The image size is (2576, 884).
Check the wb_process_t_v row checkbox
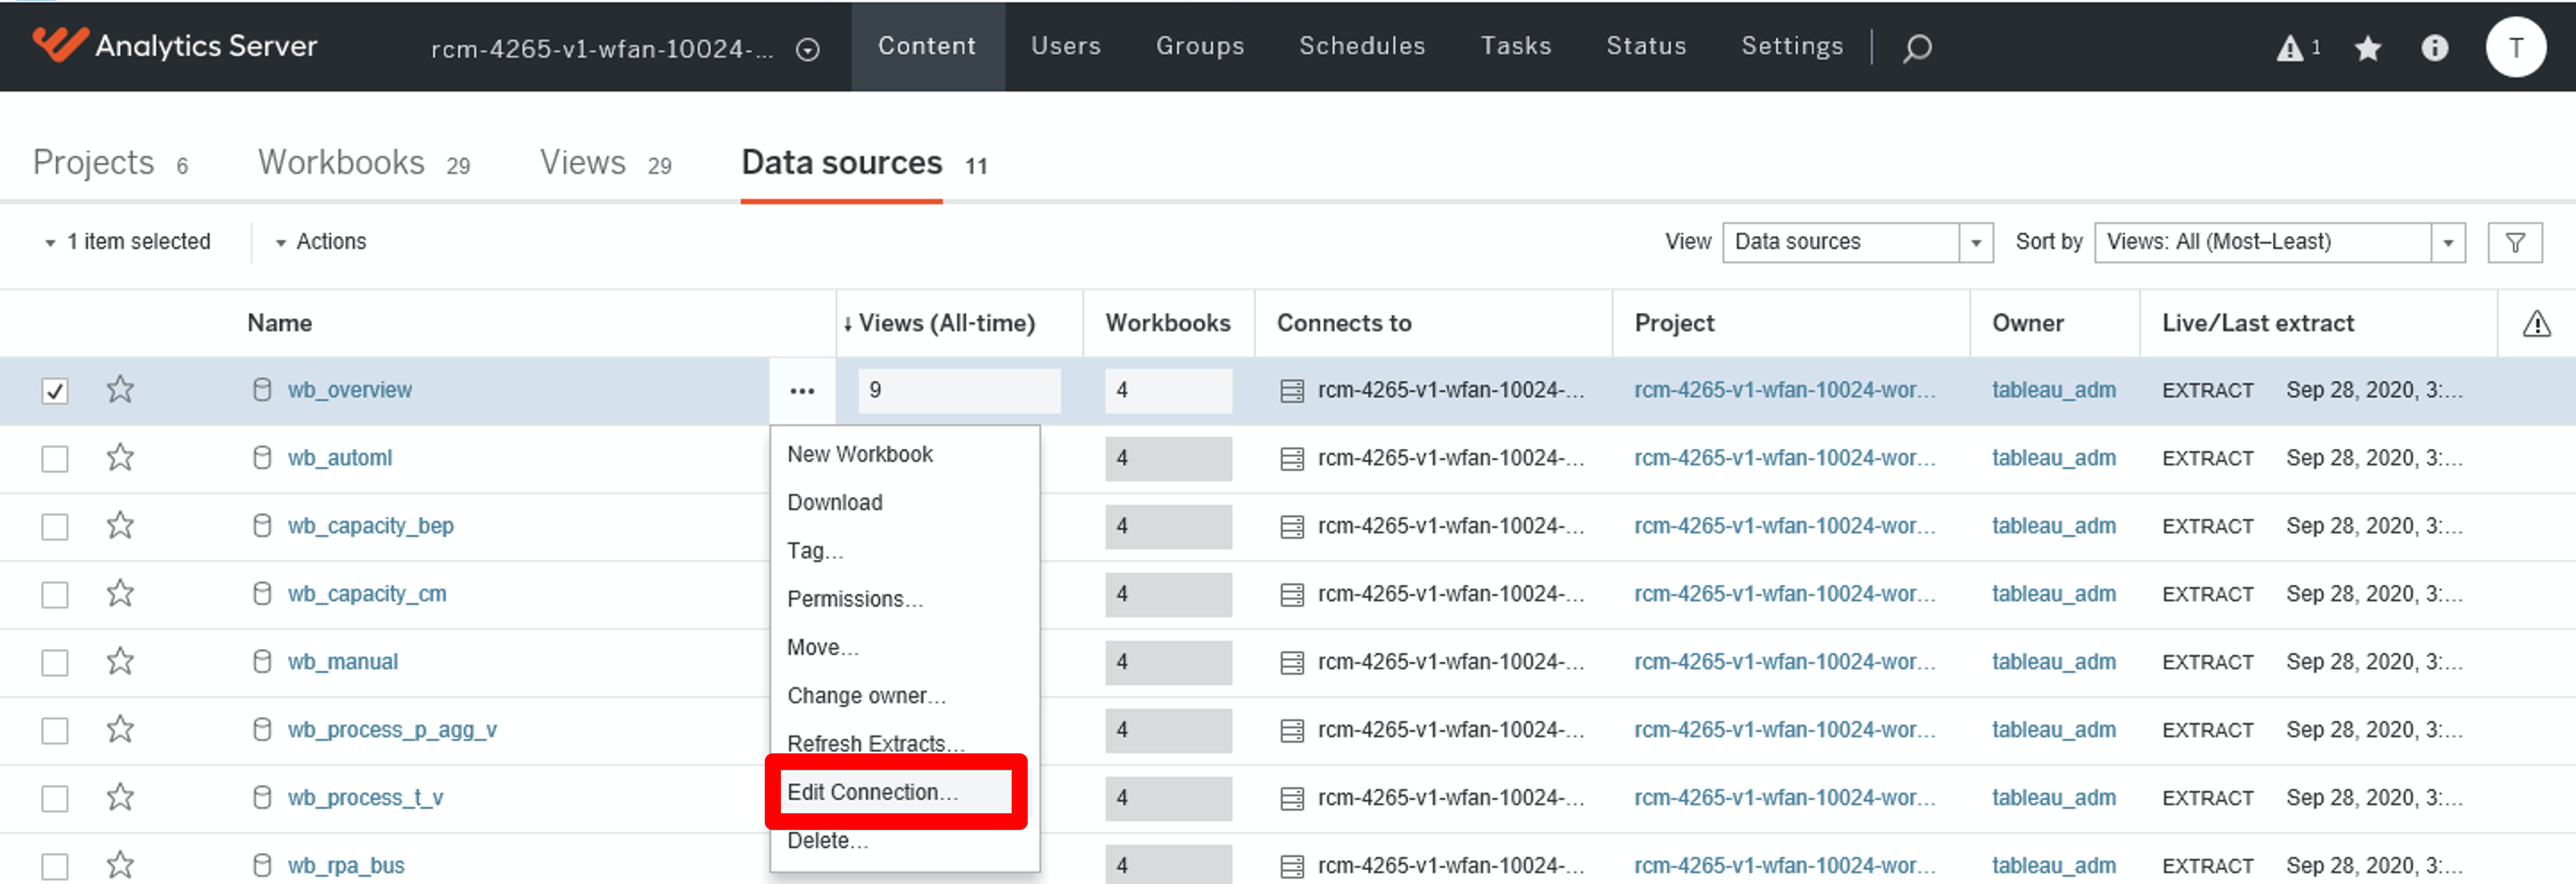tap(55, 799)
